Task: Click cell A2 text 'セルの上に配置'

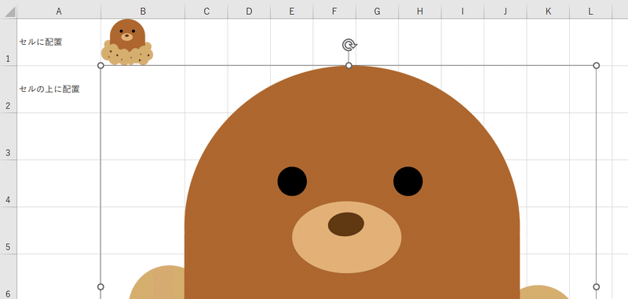Action: point(49,89)
